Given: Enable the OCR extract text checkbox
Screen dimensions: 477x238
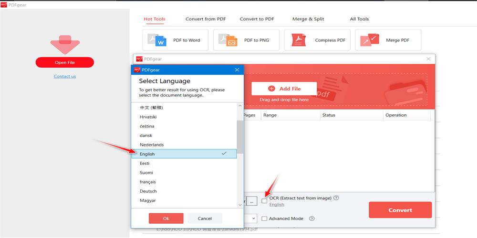Looking at the screenshot, I should (x=264, y=201).
